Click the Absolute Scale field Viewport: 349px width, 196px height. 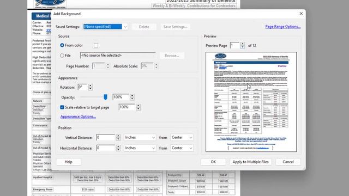click(x=147, y=66)
